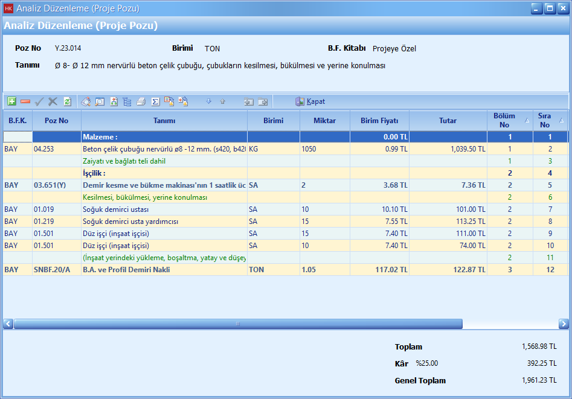Select the SNBF.20/A Profil Demiri Nakli row
Image resolution: width=572 pixels, height=399 pixels.
click(163, 269)
